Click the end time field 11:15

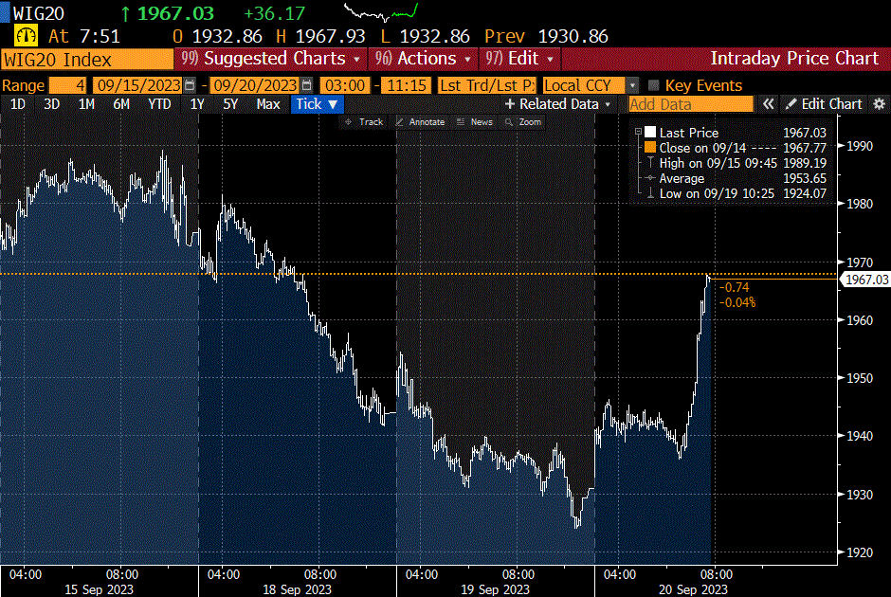point(407,85)
